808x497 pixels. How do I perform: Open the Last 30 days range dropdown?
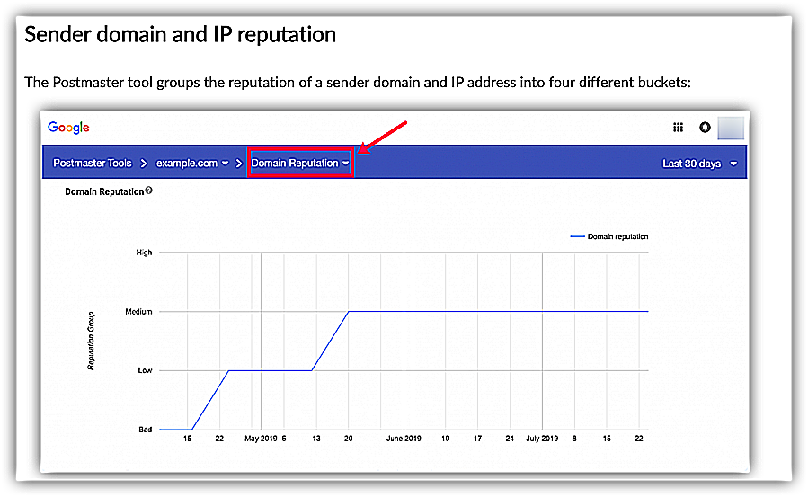(x=700, y=164)
